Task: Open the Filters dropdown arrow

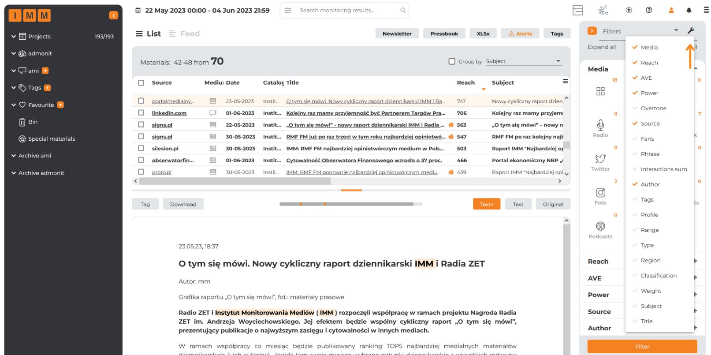Action: click(x=676, y=30)
